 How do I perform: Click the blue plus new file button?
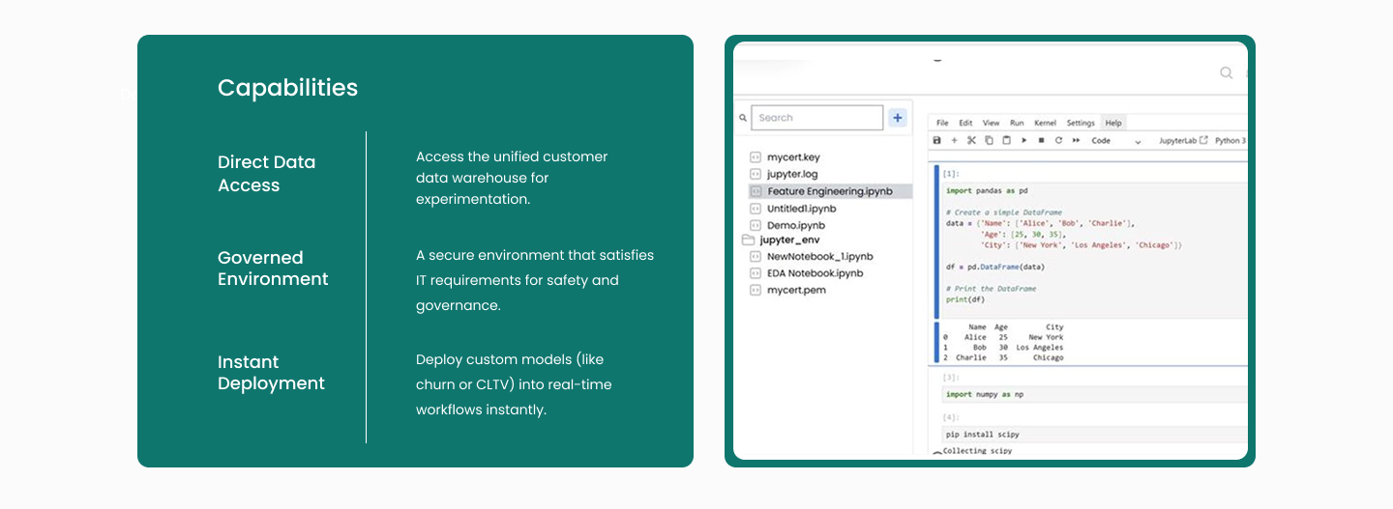898,118
